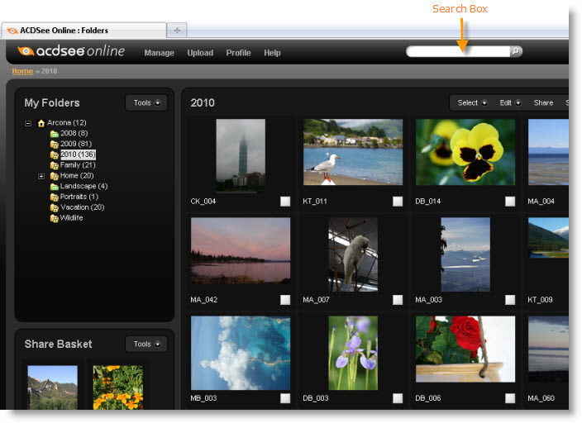Screen dimensions: 582x423
Task: Click the Great Wall photo in Share Basket
Action: coord(52,387)
